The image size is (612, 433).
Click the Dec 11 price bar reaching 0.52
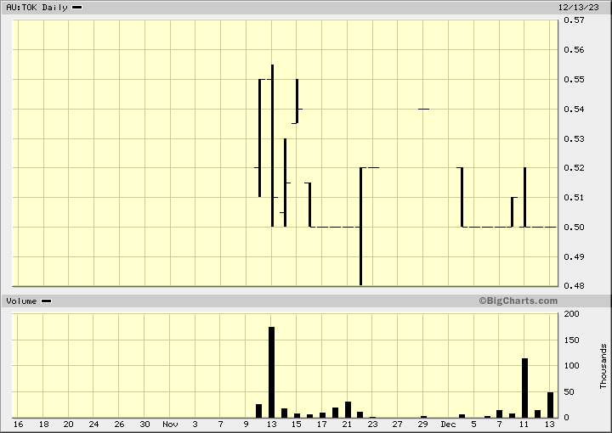[525, 197]
